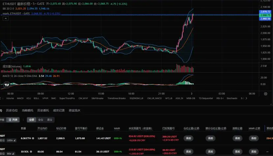Apply the WT_LB indicator
Image resolution: width=273 pixels, height=156 pixels.
pos(169,98)
